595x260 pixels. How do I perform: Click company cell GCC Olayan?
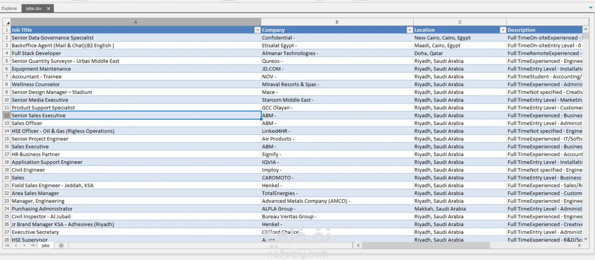pos(337,108)
